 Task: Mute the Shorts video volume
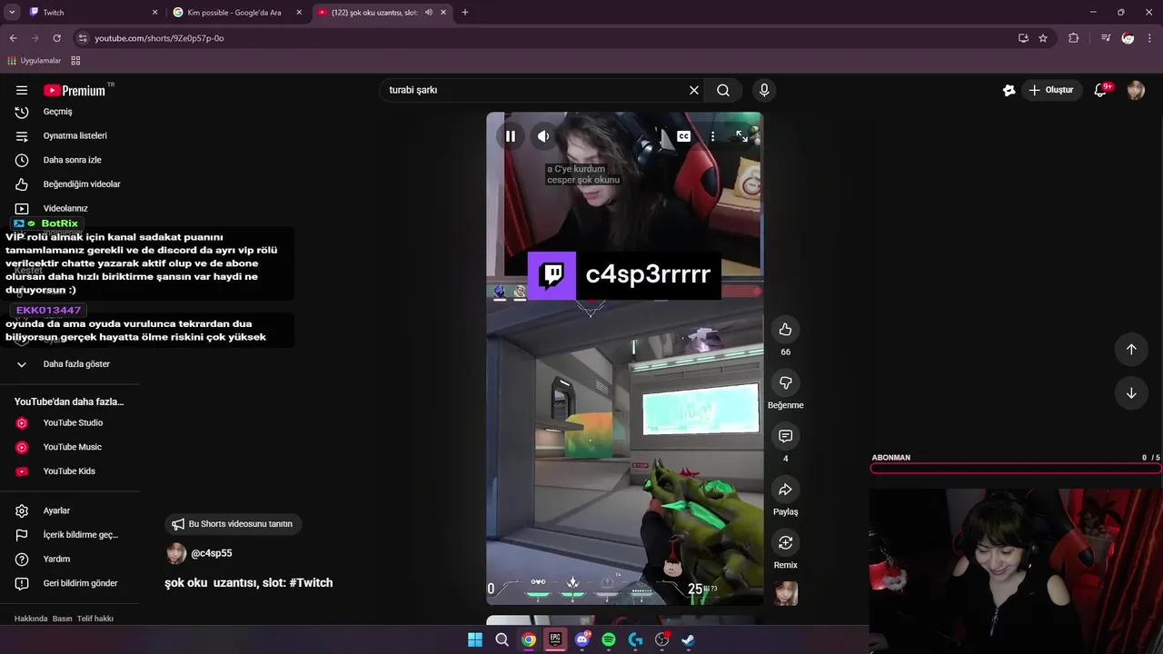(x=543, y=136)
